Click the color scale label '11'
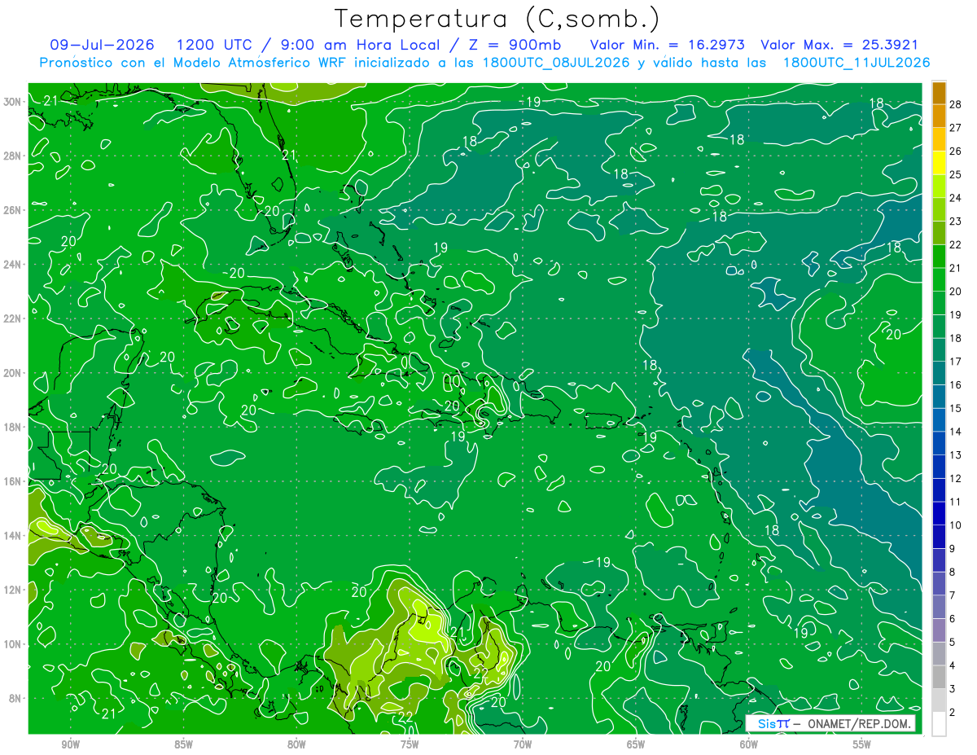Viewport: 977px width, 755px height. click(x=955, y=502)
